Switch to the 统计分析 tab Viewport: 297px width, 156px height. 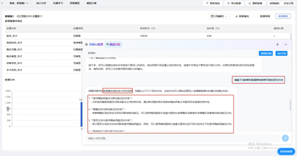41,3
